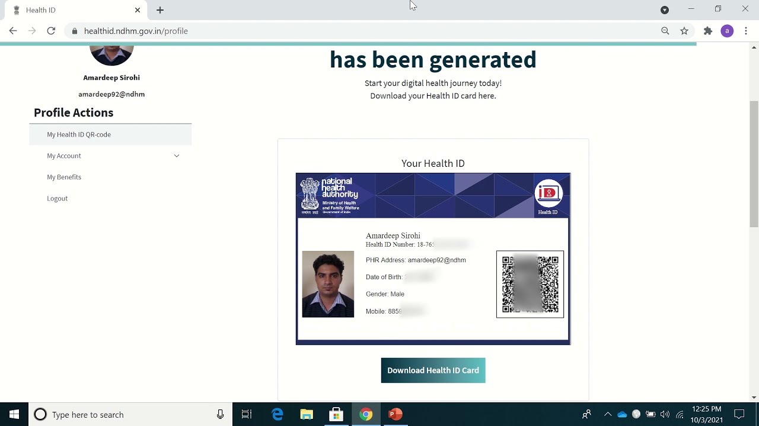Viewport: 759px width, 426px height.
Task: Reload the Health ID page
Action: (x=51, y=31)
